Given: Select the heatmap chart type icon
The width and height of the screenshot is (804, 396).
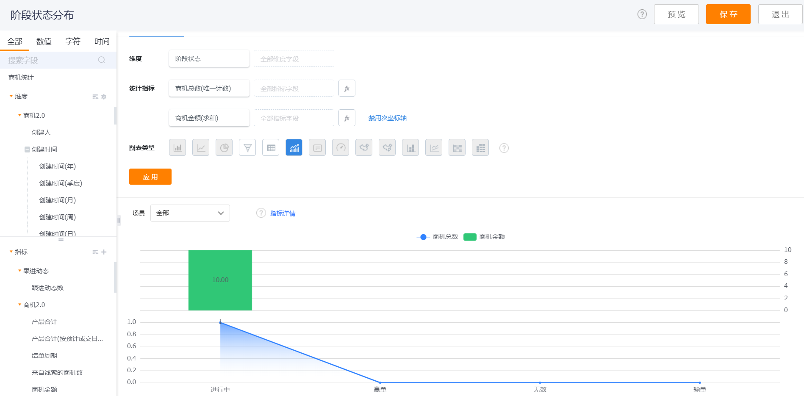Looking at the screenshot, I should click(x=457, y=148).
